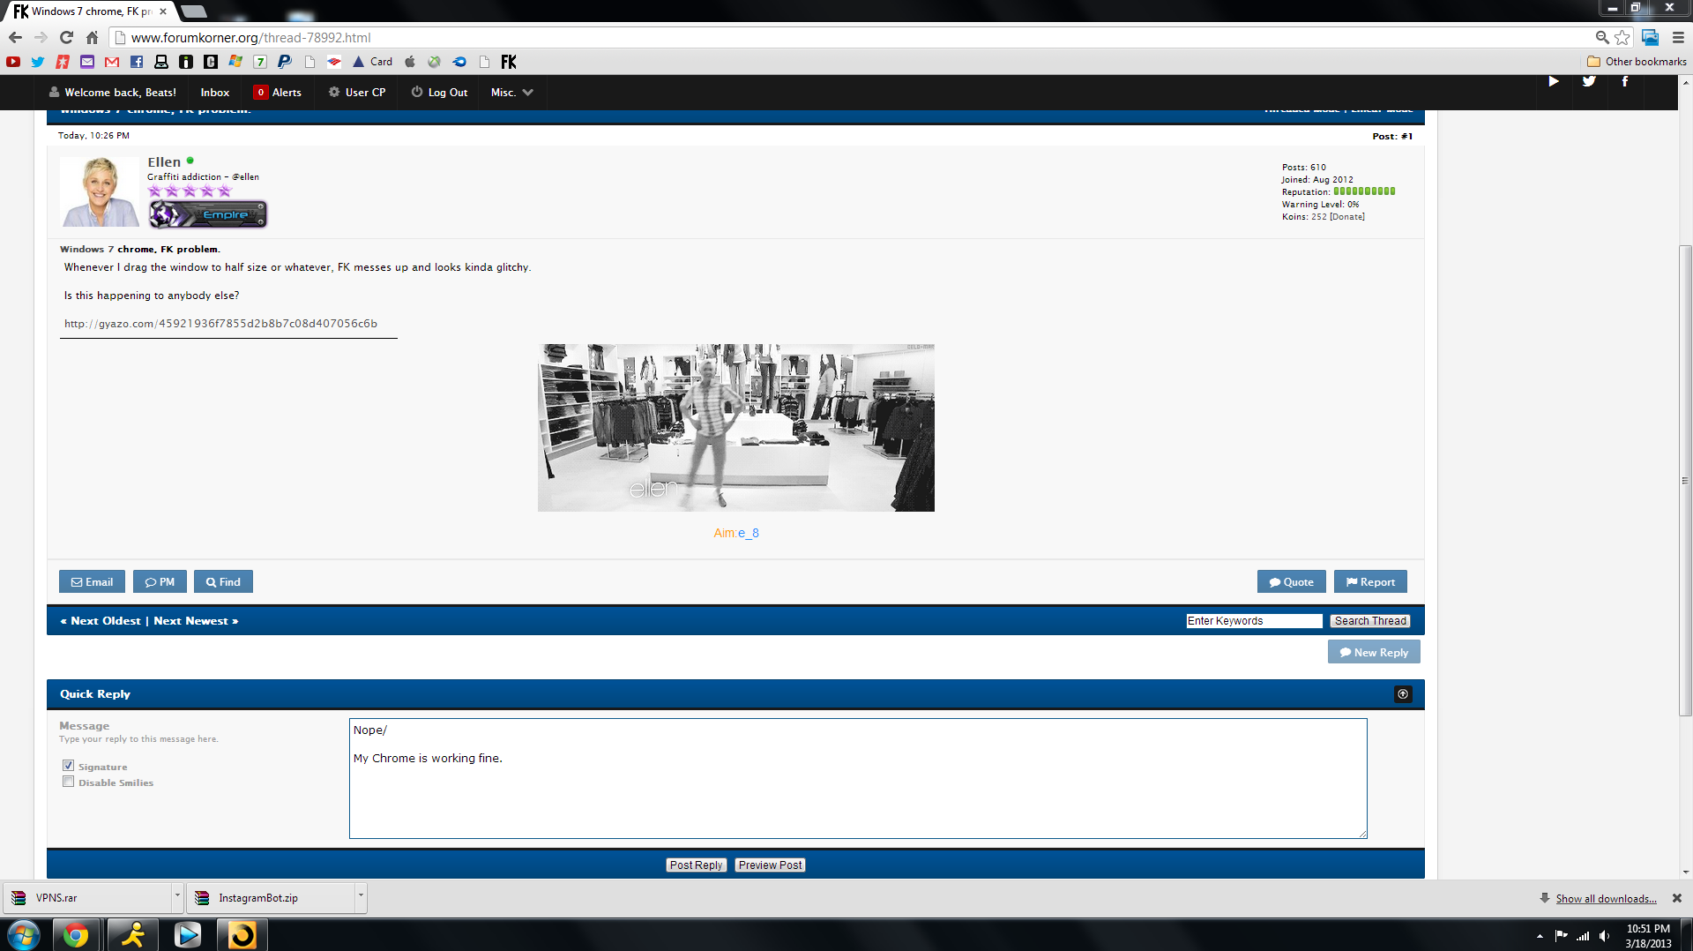Select the Windows 7 chrome browser tab
The width and height of the screenshot is (1693, 951).
pos(90,11)
